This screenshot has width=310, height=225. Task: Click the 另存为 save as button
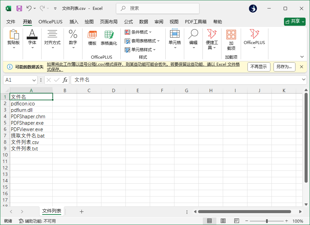tap(284, 67)
